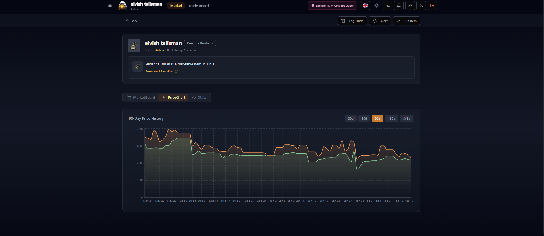Click 'elvish talisman is a tradeable item' text
Viewport: 544px width, 236px height.
click(180, 64)
